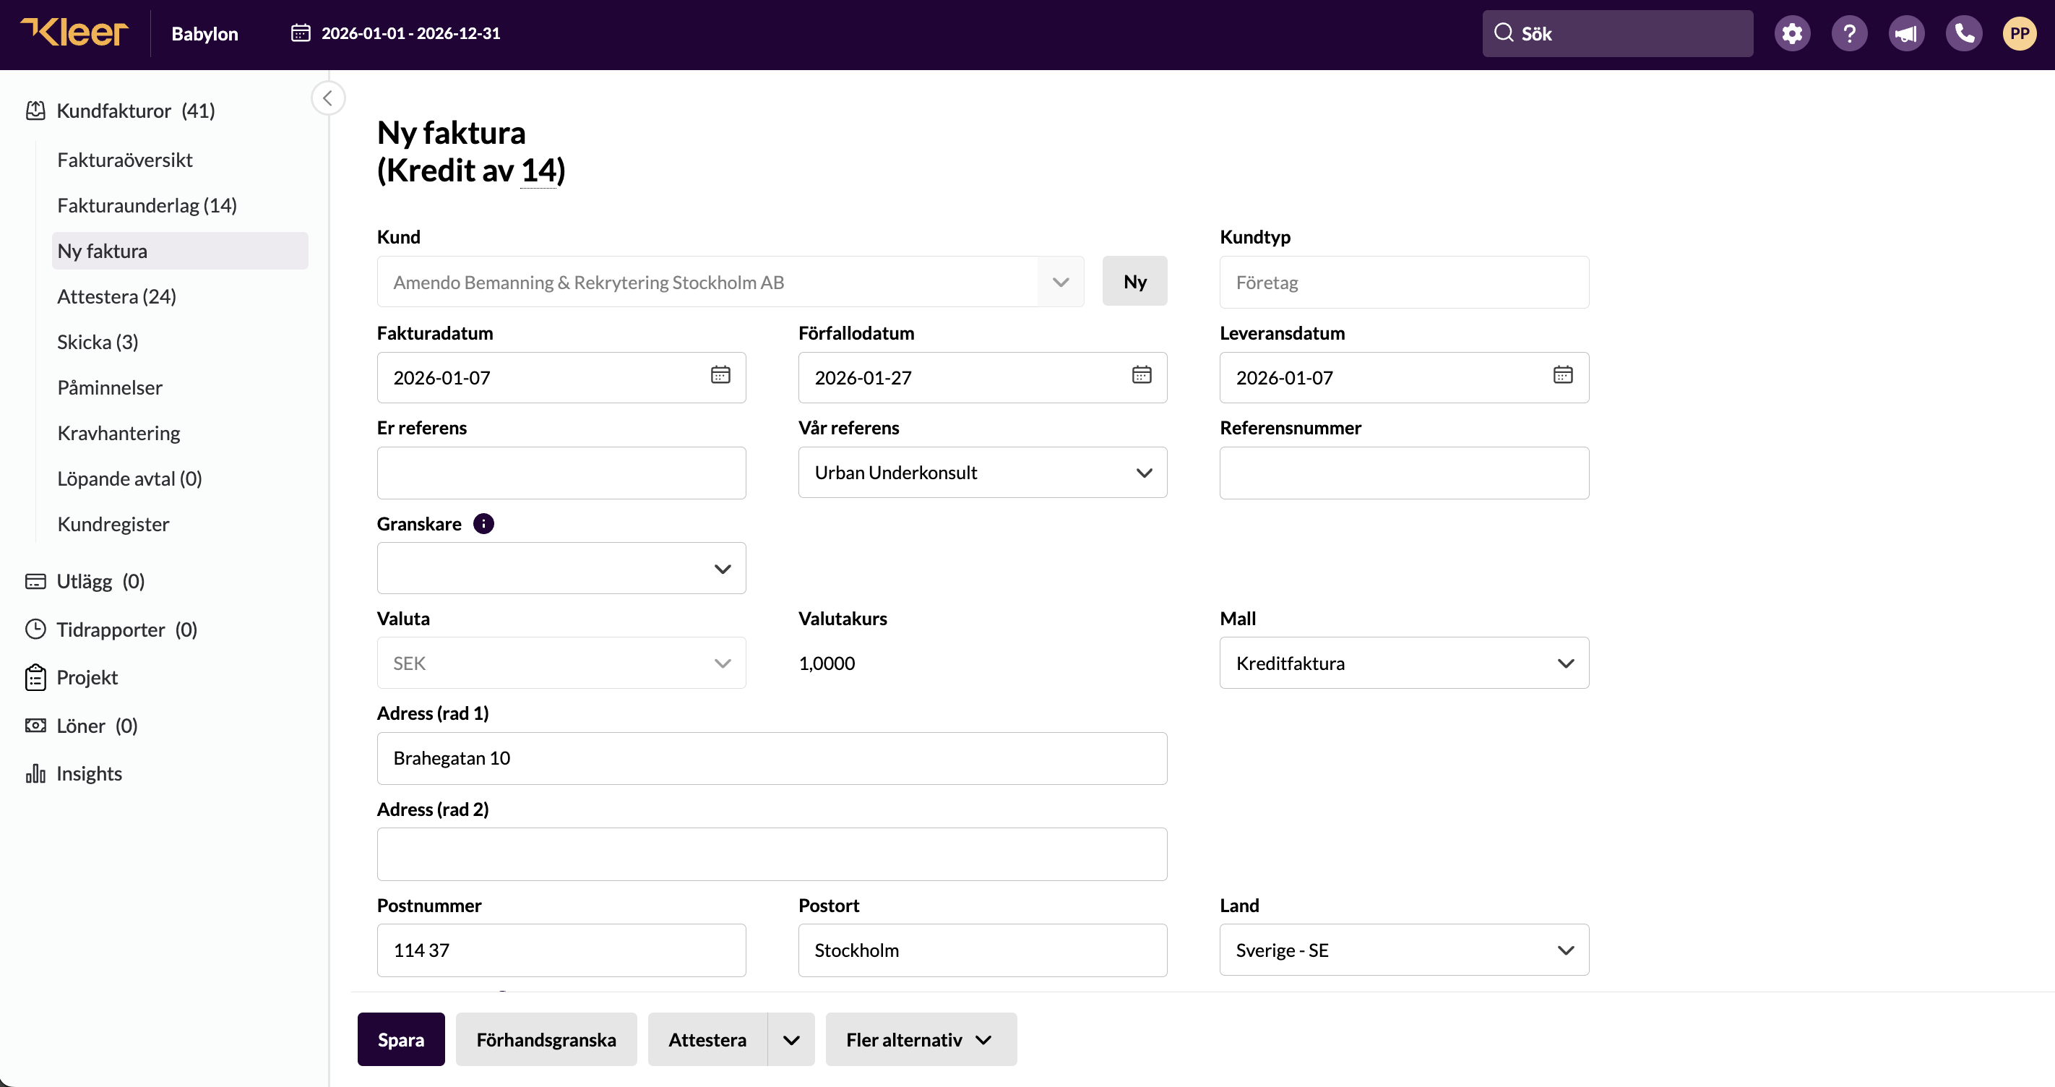This screenshot has width=2055, height=1087.
Task: Go to Fakturaöversikt in the sidebar
Action: (x=124, y=160)
